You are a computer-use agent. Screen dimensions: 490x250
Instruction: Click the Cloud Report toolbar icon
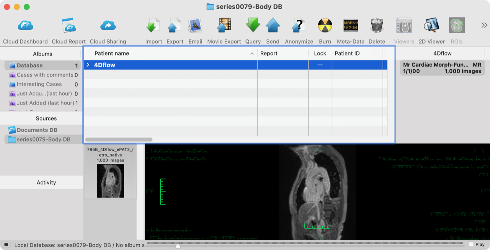[69, 26]
